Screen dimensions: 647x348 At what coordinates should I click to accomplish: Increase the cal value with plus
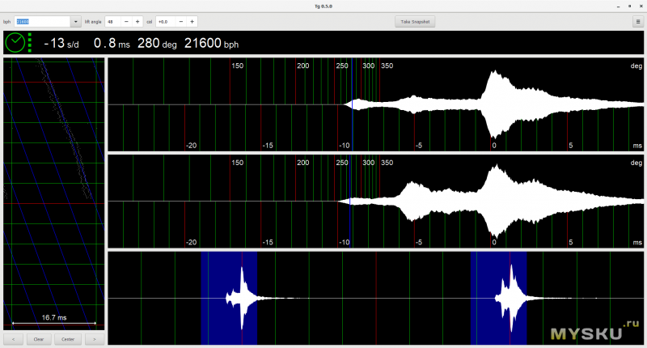tap(192, 22)
